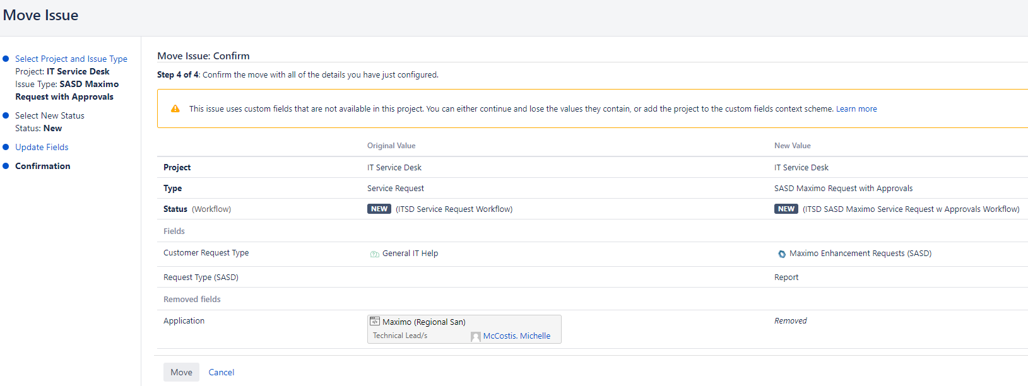Click the Move Issue page heading
This screenshot has height=386, width=1028.
(x=41, y=15)
